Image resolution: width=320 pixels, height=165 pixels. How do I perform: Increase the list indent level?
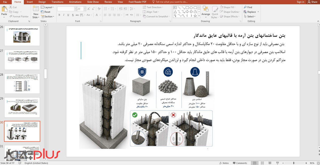click(125, 9)
